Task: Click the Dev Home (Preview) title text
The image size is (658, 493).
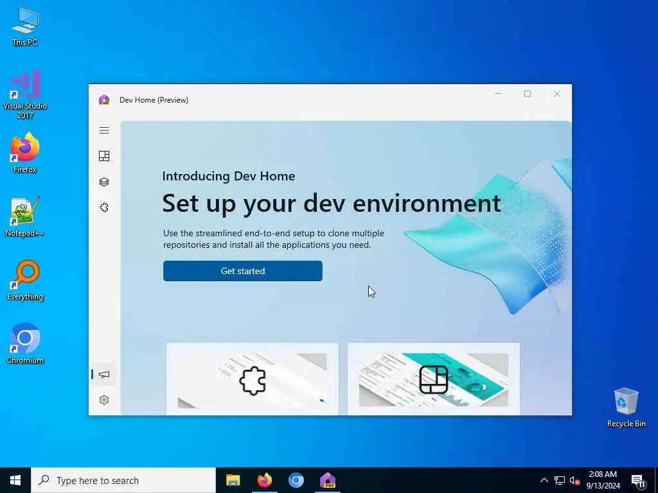Action: pos(154,99)
